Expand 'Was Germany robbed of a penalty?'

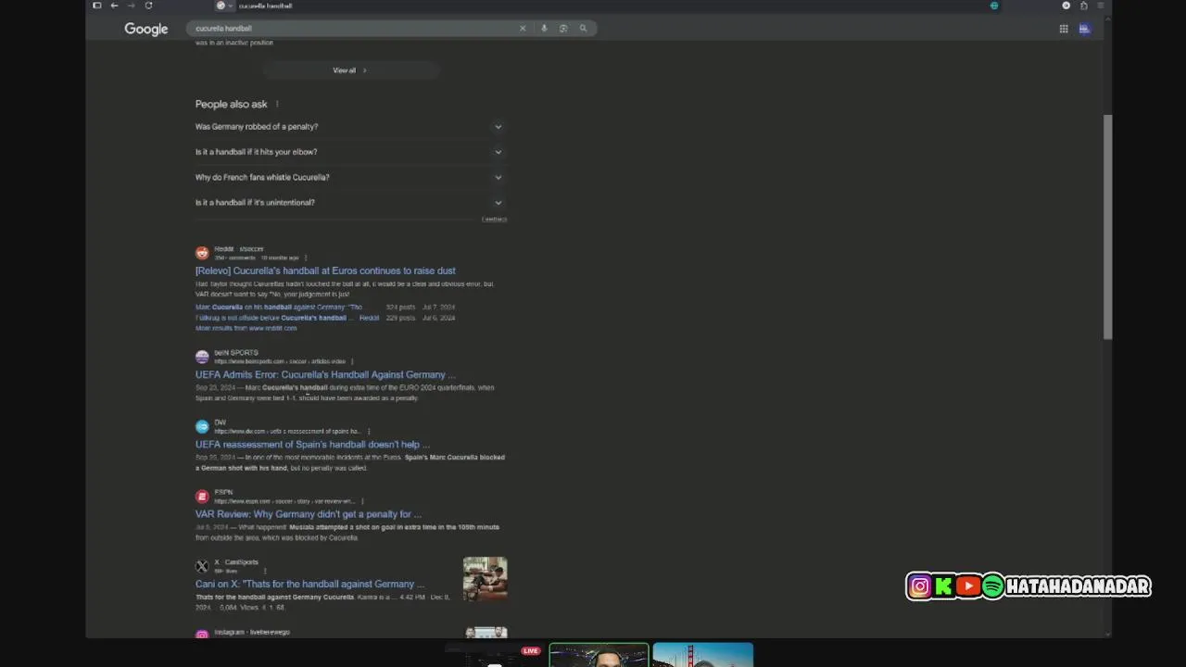coord(350,127)
